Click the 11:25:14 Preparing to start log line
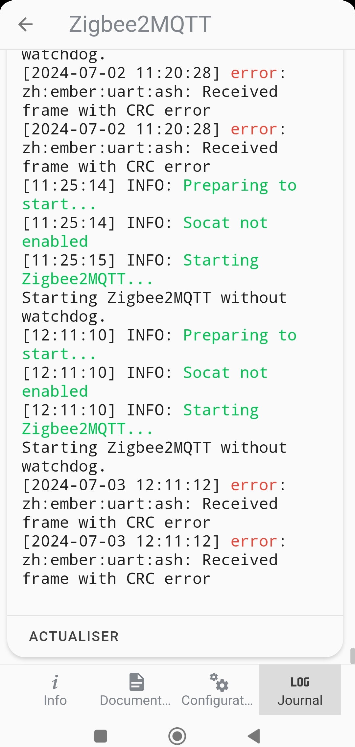The height and width of the screenshot is (747, 355). pyautogui.click(x=159, y=195)
